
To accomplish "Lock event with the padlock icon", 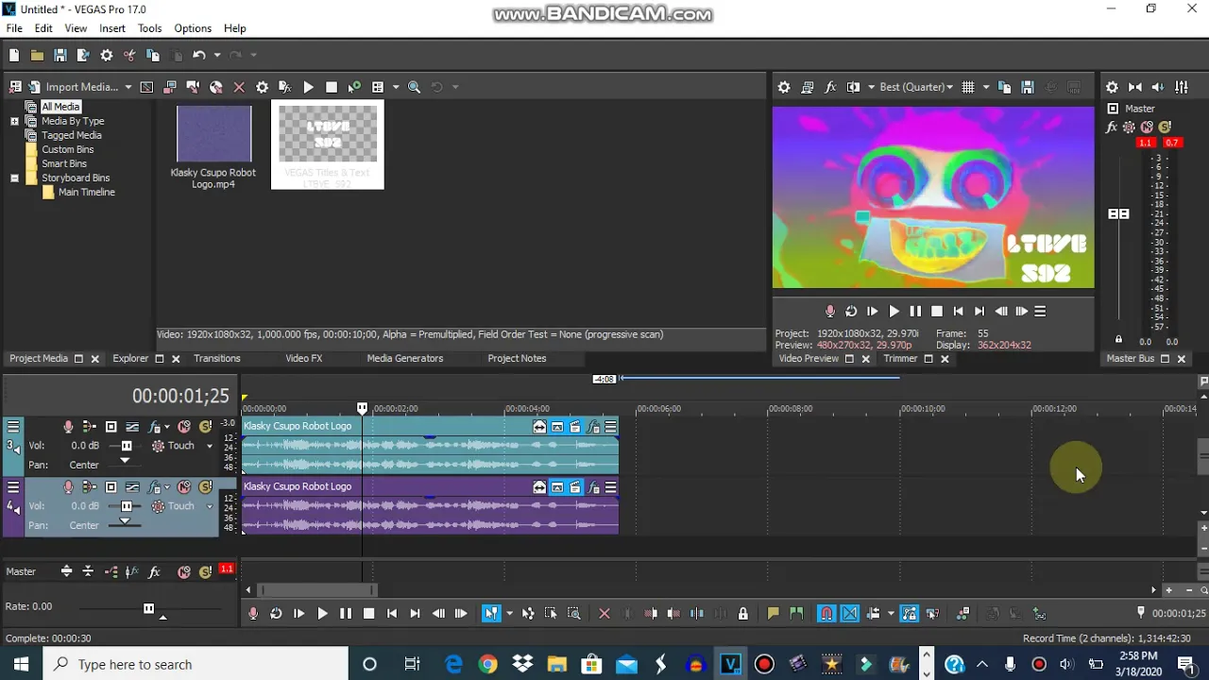I will [x=743, y=614].
